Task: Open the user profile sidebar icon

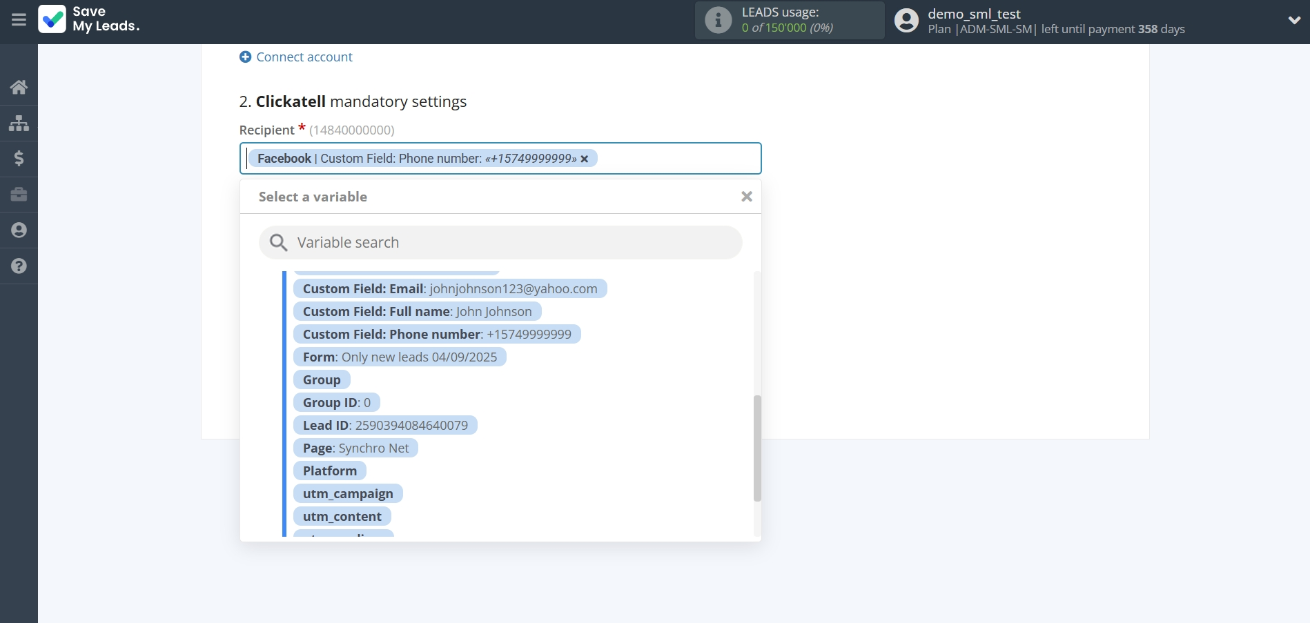Action: click(x=19, y=230)
